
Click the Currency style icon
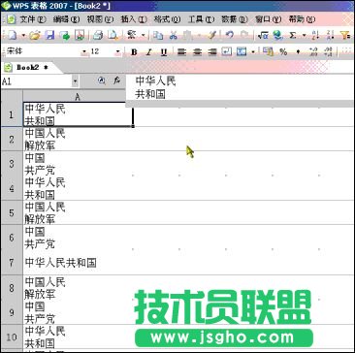point(268,52)
